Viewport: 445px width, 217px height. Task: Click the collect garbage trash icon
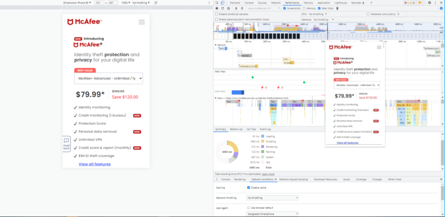(337, 8)
